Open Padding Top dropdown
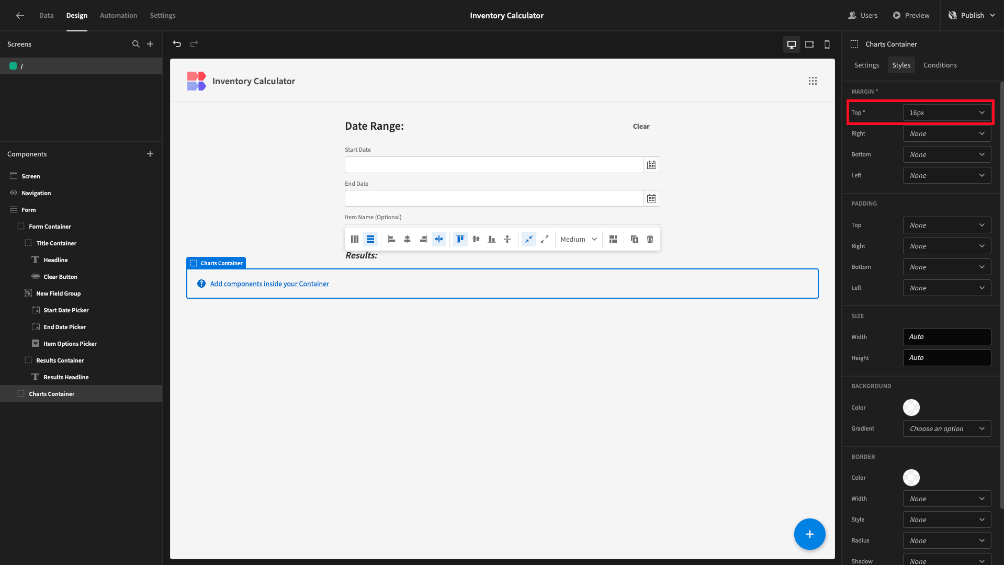The width and height of the screenshot is (1004, 565). pos(947,225)
